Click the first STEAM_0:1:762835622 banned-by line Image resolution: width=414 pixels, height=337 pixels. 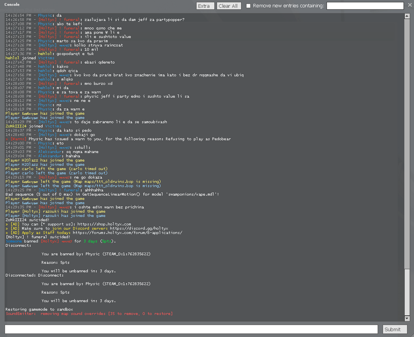(x=96, y=254)
